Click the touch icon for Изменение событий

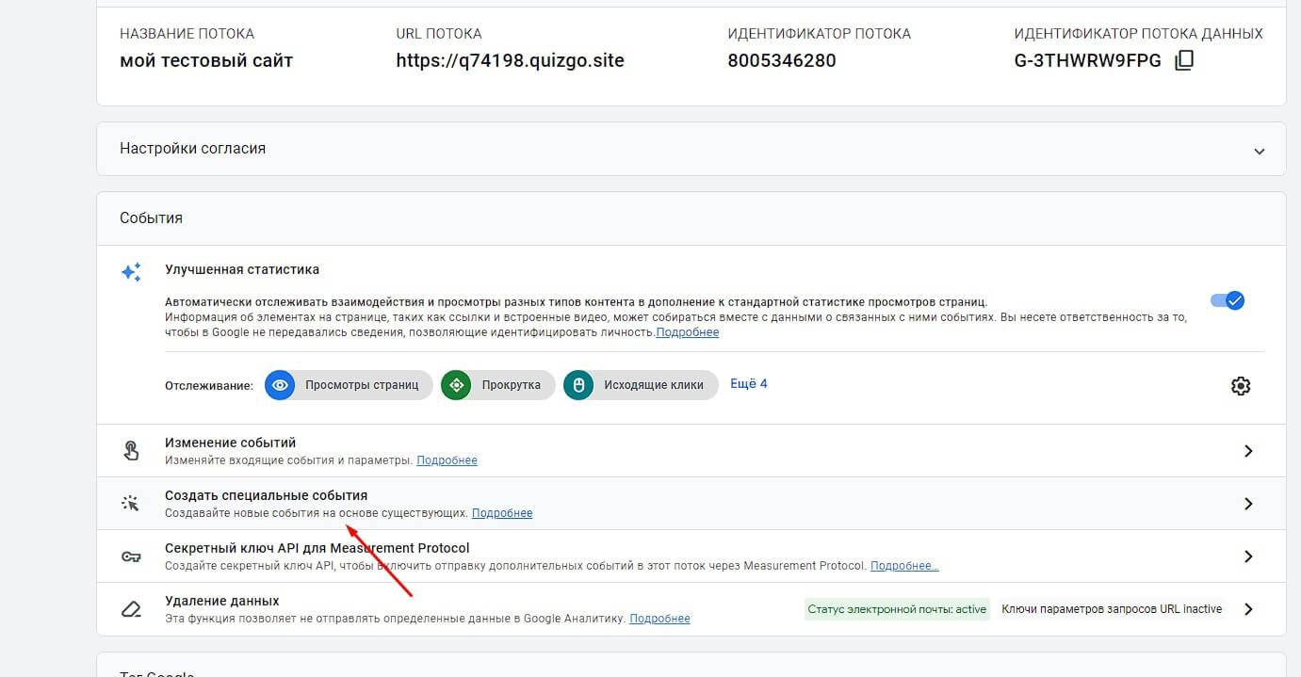coord(131,451)
